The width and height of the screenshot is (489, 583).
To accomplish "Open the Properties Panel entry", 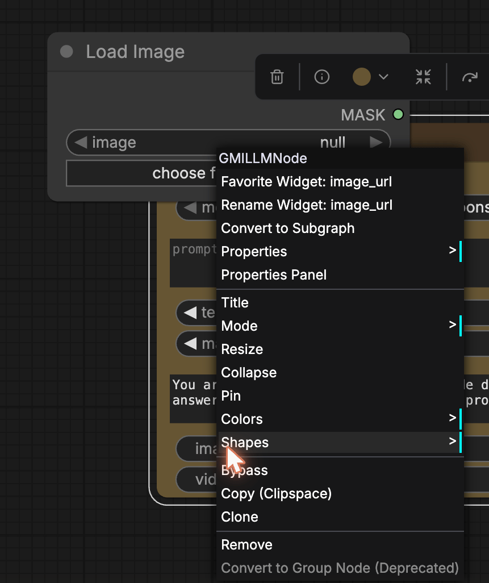I will point(340,275).
